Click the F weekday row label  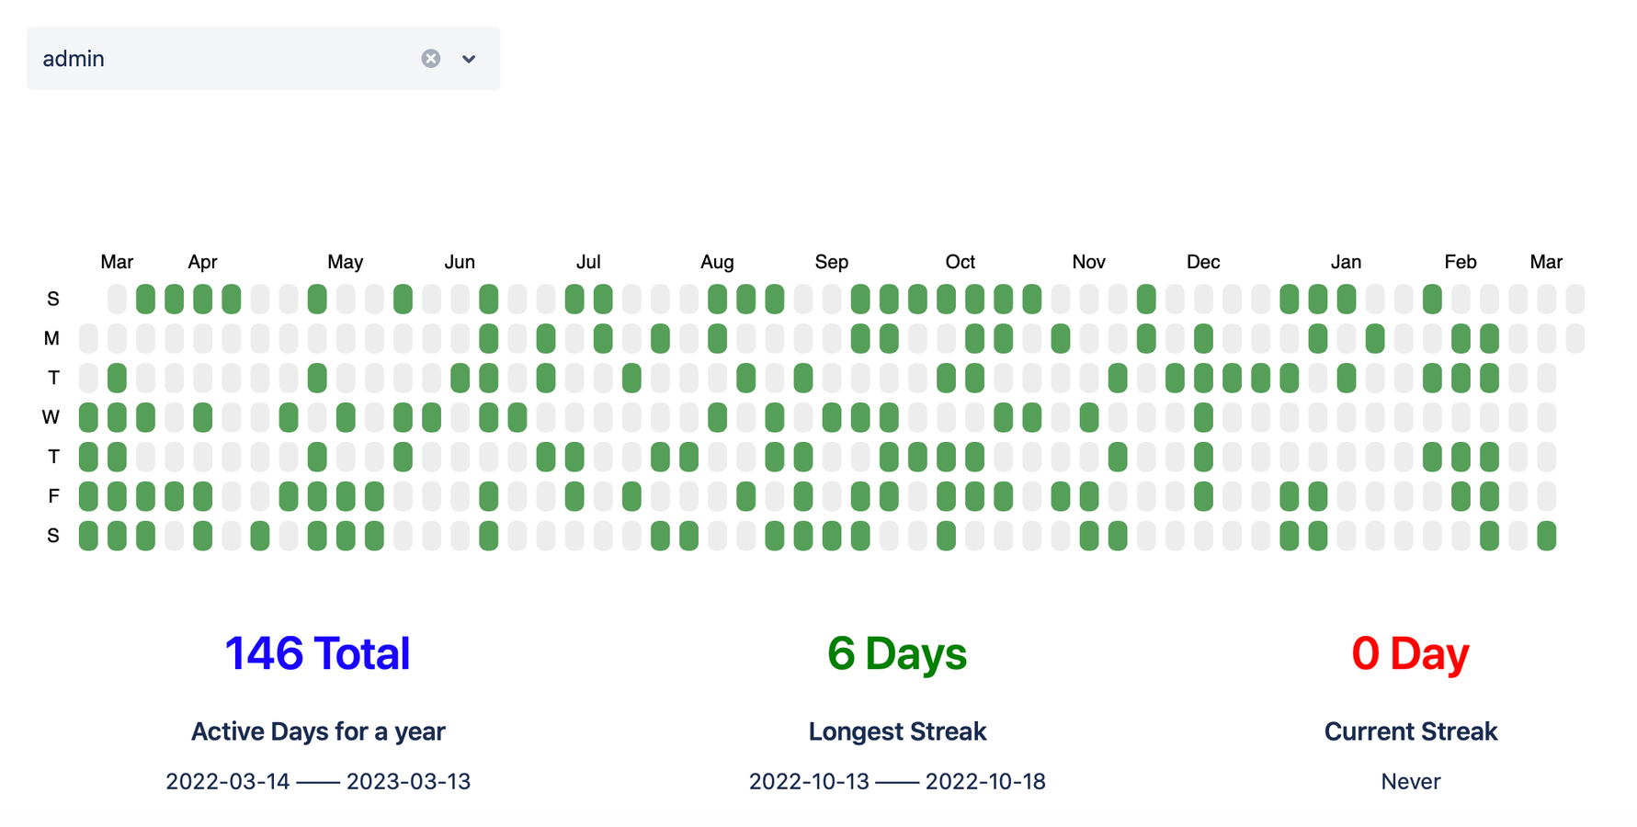click(x=53, y=496)
